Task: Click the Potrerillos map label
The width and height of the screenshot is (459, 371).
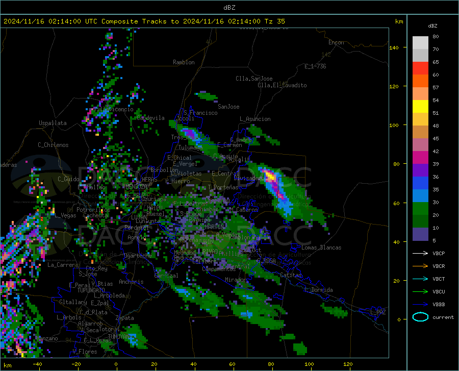Action: (93, 210)
